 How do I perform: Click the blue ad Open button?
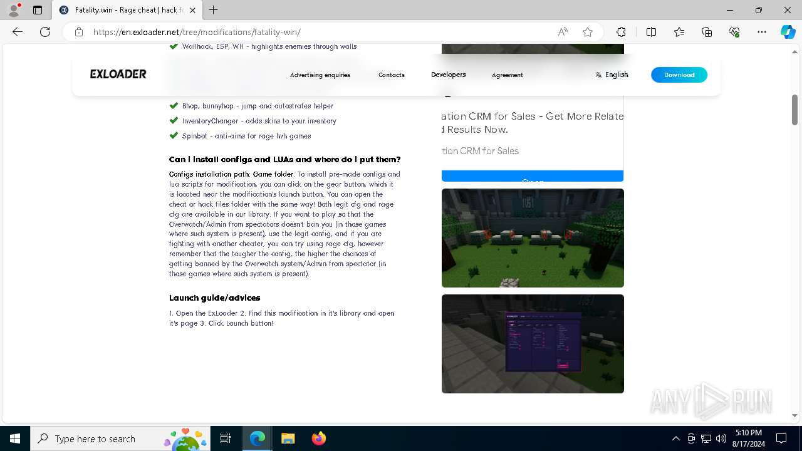(x=533, y=176)
